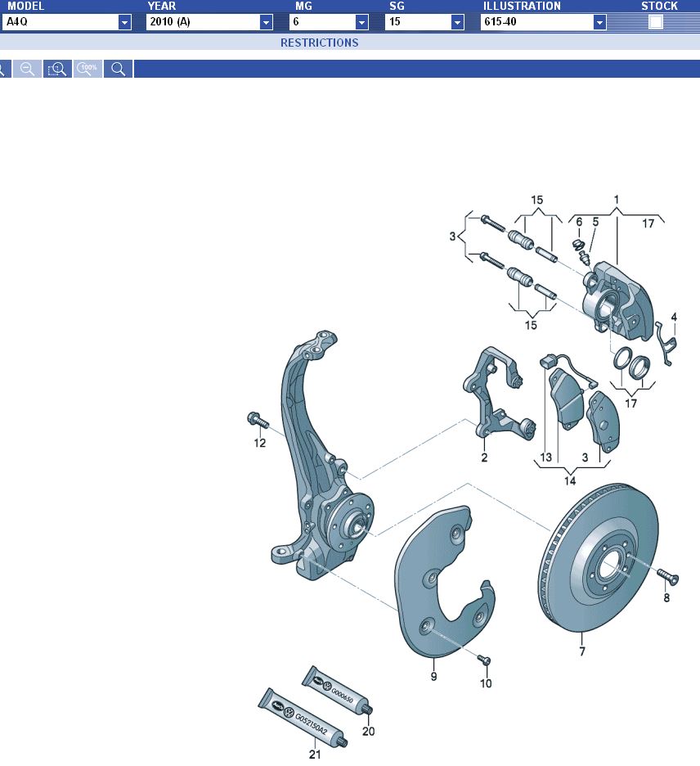Viewport: 700px width, 766px height.
Task: Click the plain magnifier icon in toolbar
Action: pyautogui.click(x=118, y=70)
